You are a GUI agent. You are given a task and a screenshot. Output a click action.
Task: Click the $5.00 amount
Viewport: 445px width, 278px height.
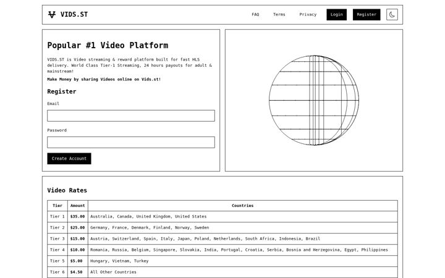(x=77, y=261)
